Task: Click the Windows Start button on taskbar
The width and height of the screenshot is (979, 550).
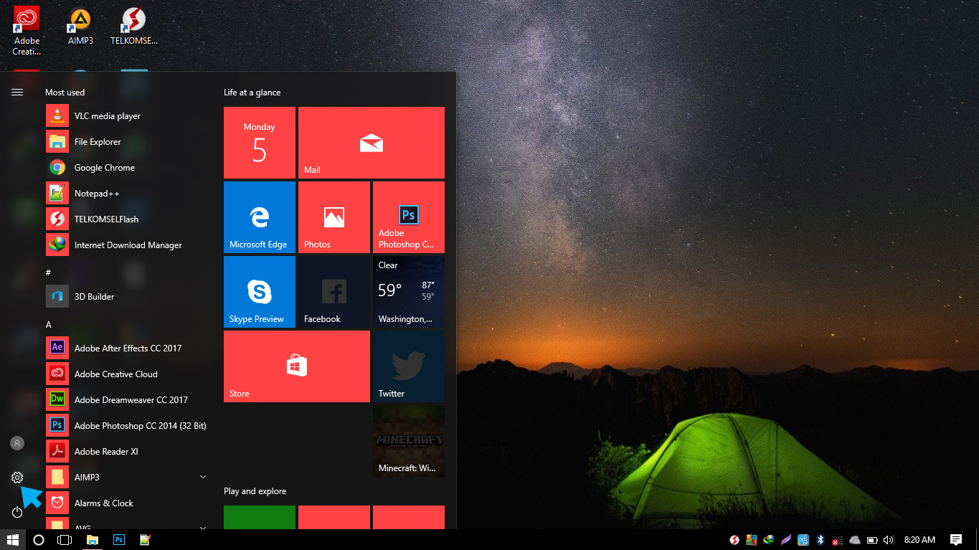Action: point(13,540)
